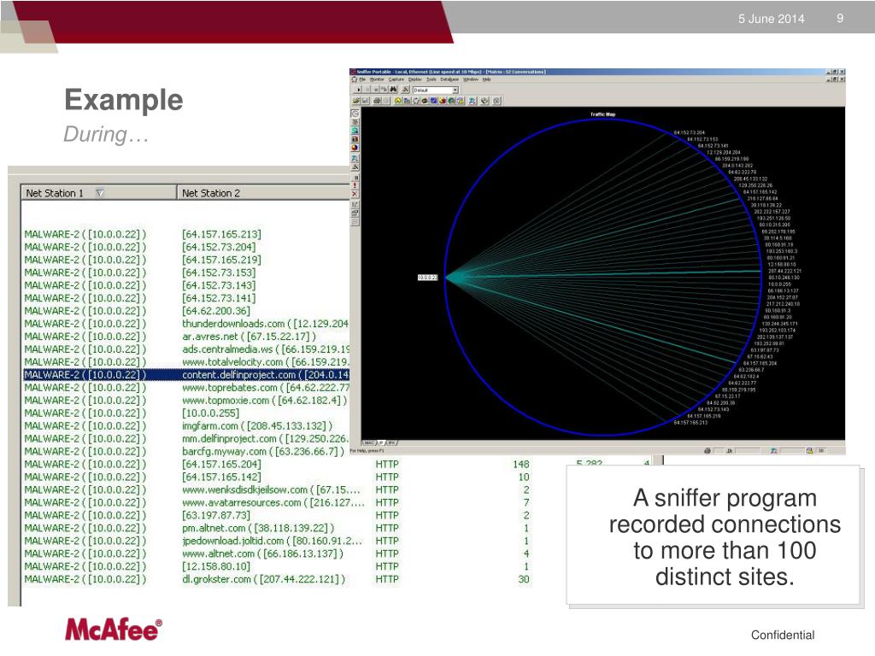875x656 pixels.
Task: Click the green globe Global Statistics toolbar icon
Action: [x=451, y=101]
